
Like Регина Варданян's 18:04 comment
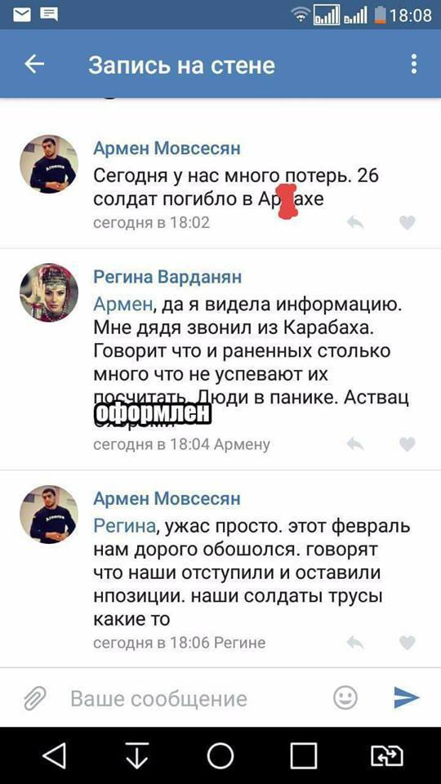coord(408,444)
